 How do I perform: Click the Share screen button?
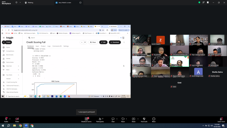click(133, 119)
